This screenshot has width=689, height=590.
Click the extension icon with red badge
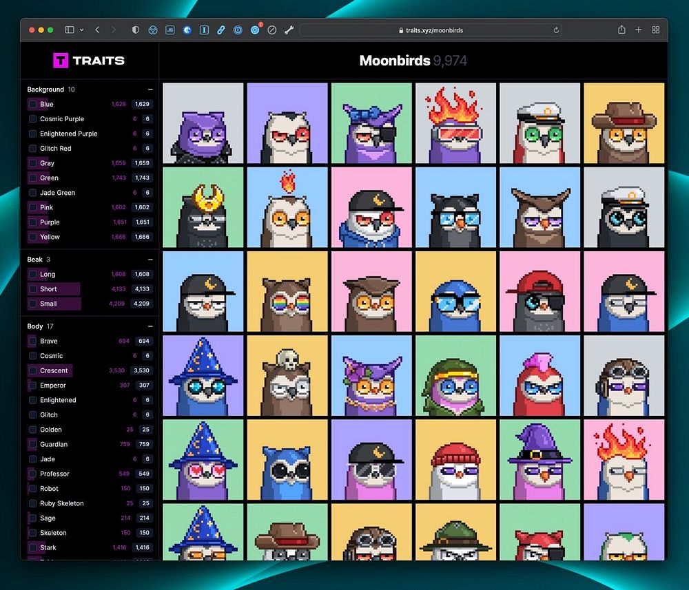coord(256,30)
